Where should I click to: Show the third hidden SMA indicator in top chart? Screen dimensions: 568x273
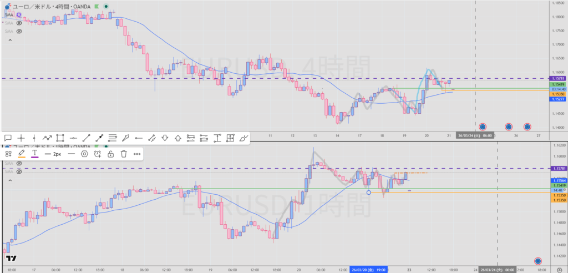coord(19,32)
